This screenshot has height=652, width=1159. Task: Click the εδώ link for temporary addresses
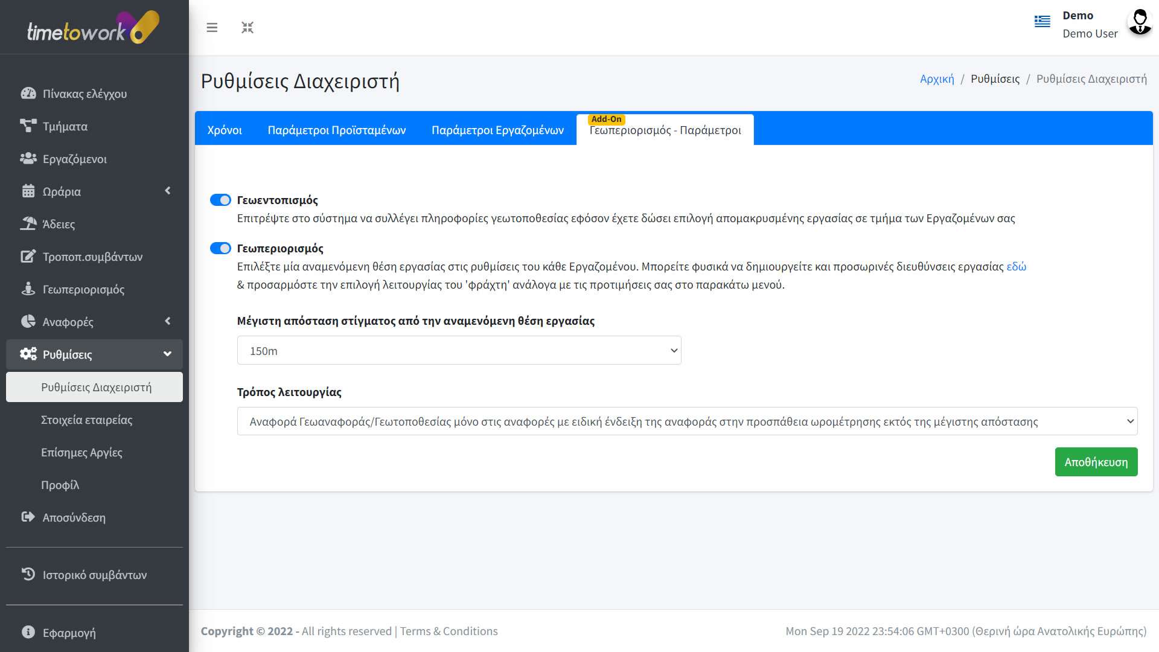(1016, 266)
